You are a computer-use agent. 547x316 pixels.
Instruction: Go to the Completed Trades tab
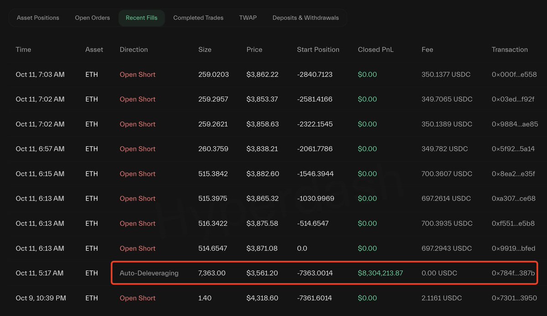click(x=198, y=18)
